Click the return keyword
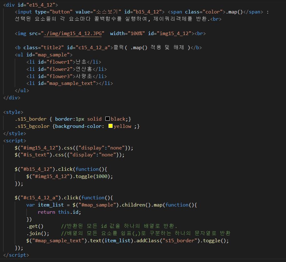The width and height of the screenshot is (286, 262). tap(46, 212)
